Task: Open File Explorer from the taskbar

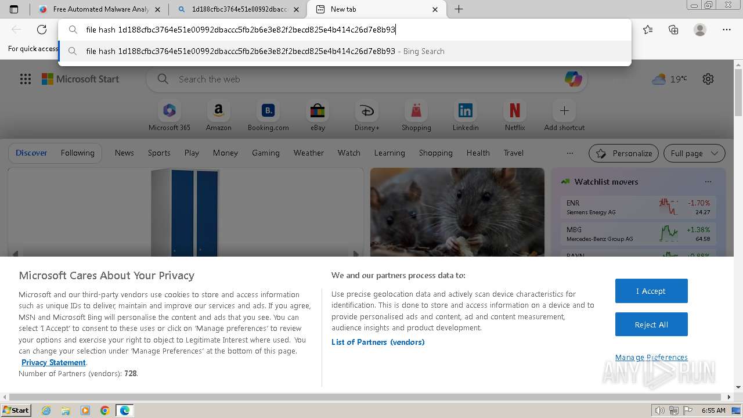Action: [x=66, y=410]
